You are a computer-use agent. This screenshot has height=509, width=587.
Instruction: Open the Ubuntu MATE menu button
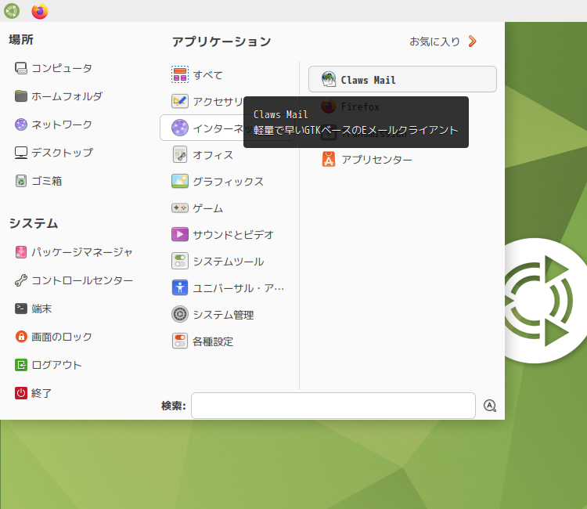pyautogui.click(x=12, y=11)
